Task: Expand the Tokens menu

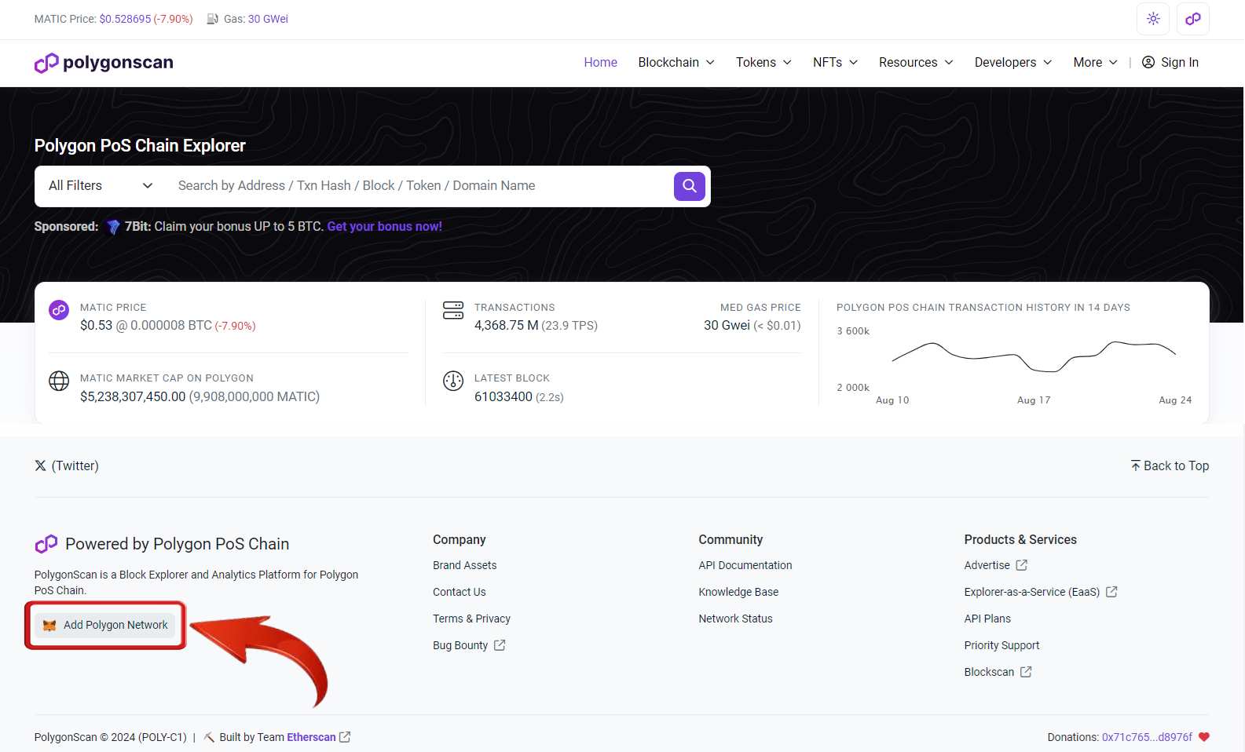Action: click(763, 63)
